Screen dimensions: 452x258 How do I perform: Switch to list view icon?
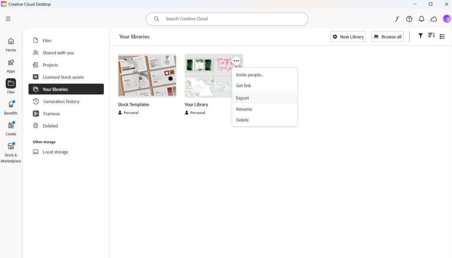coord(442,36)
